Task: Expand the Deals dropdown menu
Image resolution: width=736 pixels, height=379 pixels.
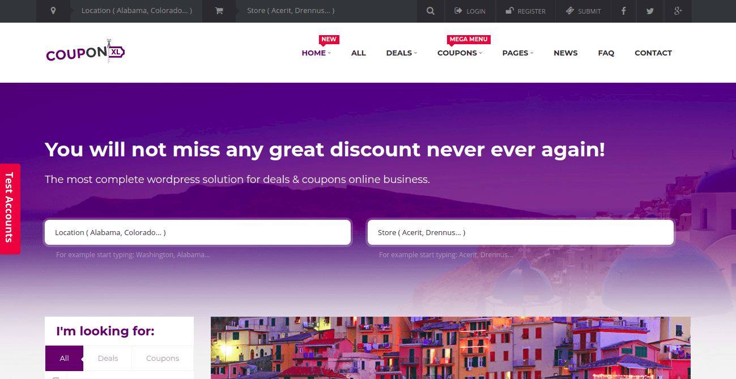Action: (401, 53)
